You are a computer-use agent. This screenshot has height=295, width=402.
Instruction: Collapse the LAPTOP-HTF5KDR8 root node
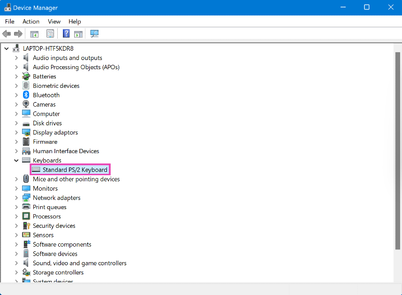point(7,48)
